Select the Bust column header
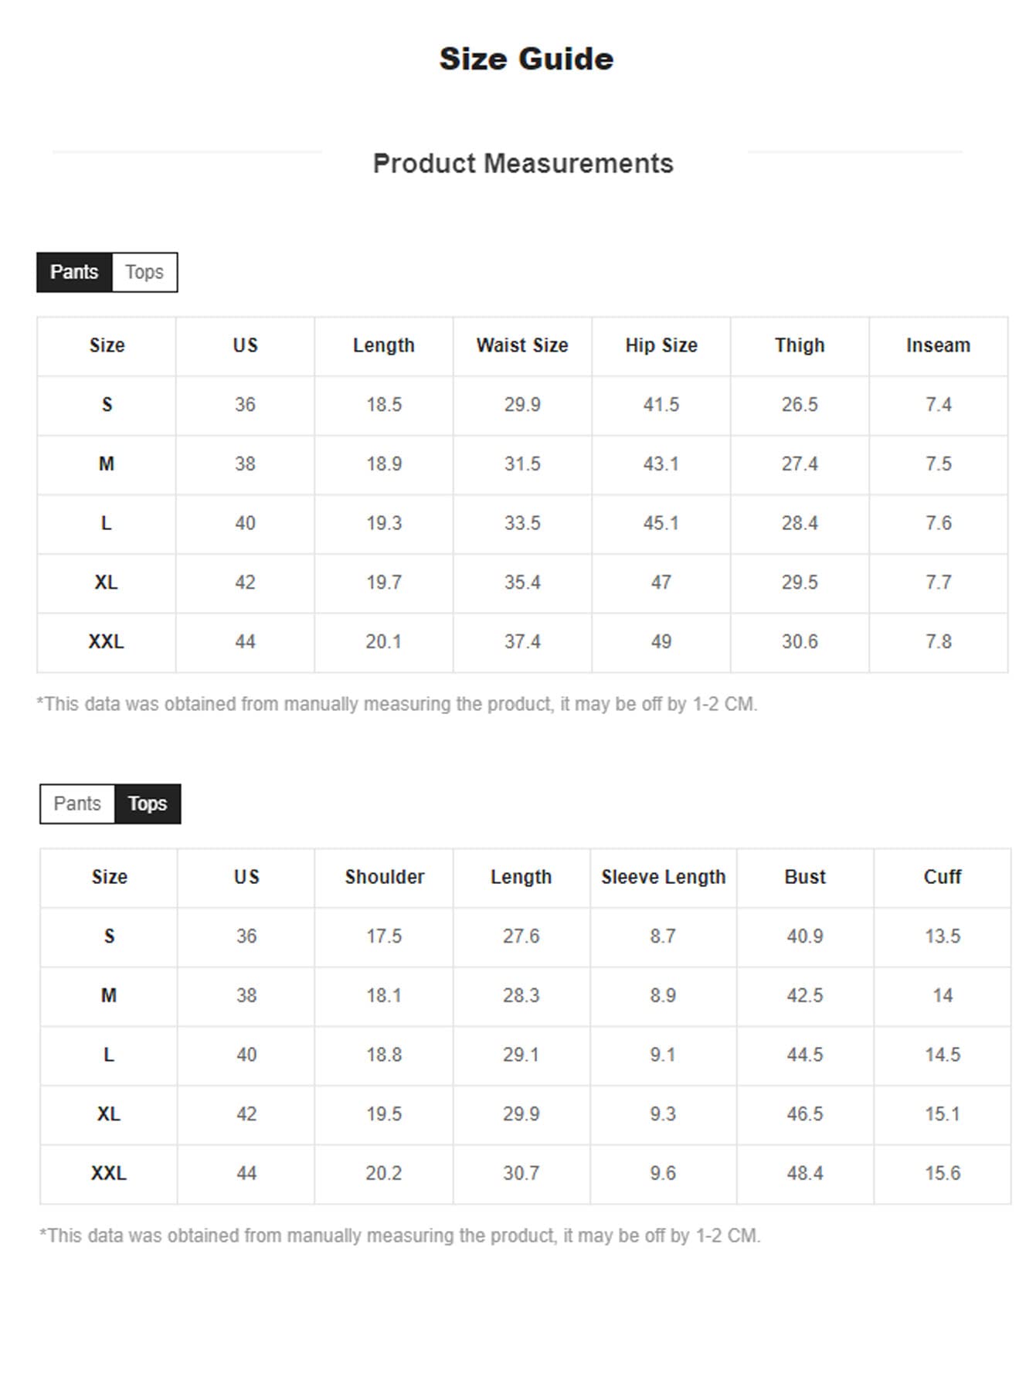 (805, 877)
